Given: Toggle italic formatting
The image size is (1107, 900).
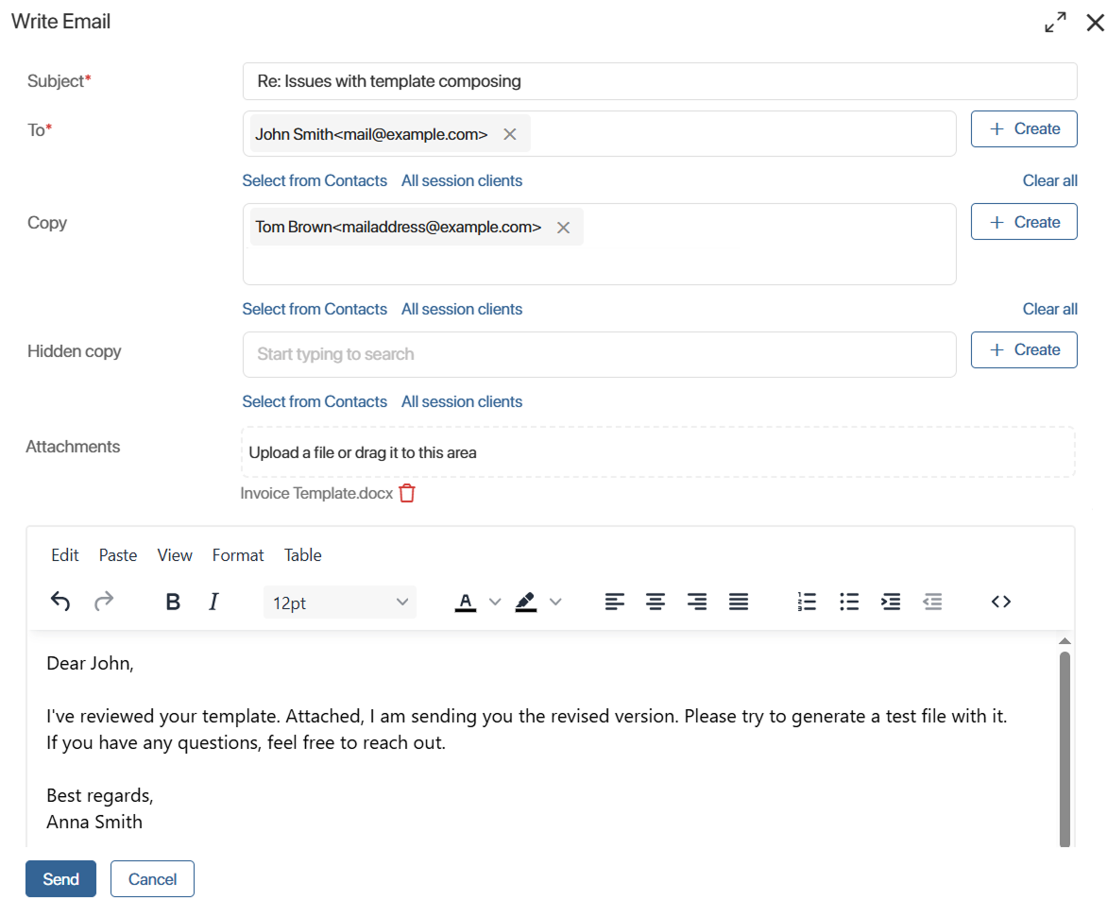Looking at the screenshot, I should pyautogui.click(x=213, y=602).
